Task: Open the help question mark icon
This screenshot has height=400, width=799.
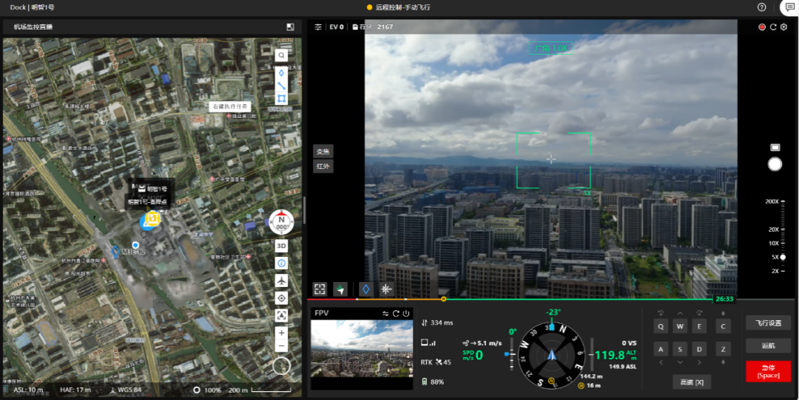Action: tap(762, 7)
